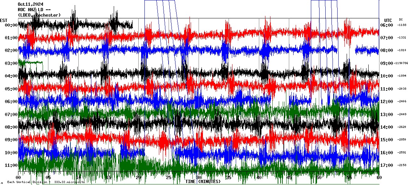Click the UTC "13:00" time label
The width and height of the screenshot is (408, 187).
click(x=387, y=114)
